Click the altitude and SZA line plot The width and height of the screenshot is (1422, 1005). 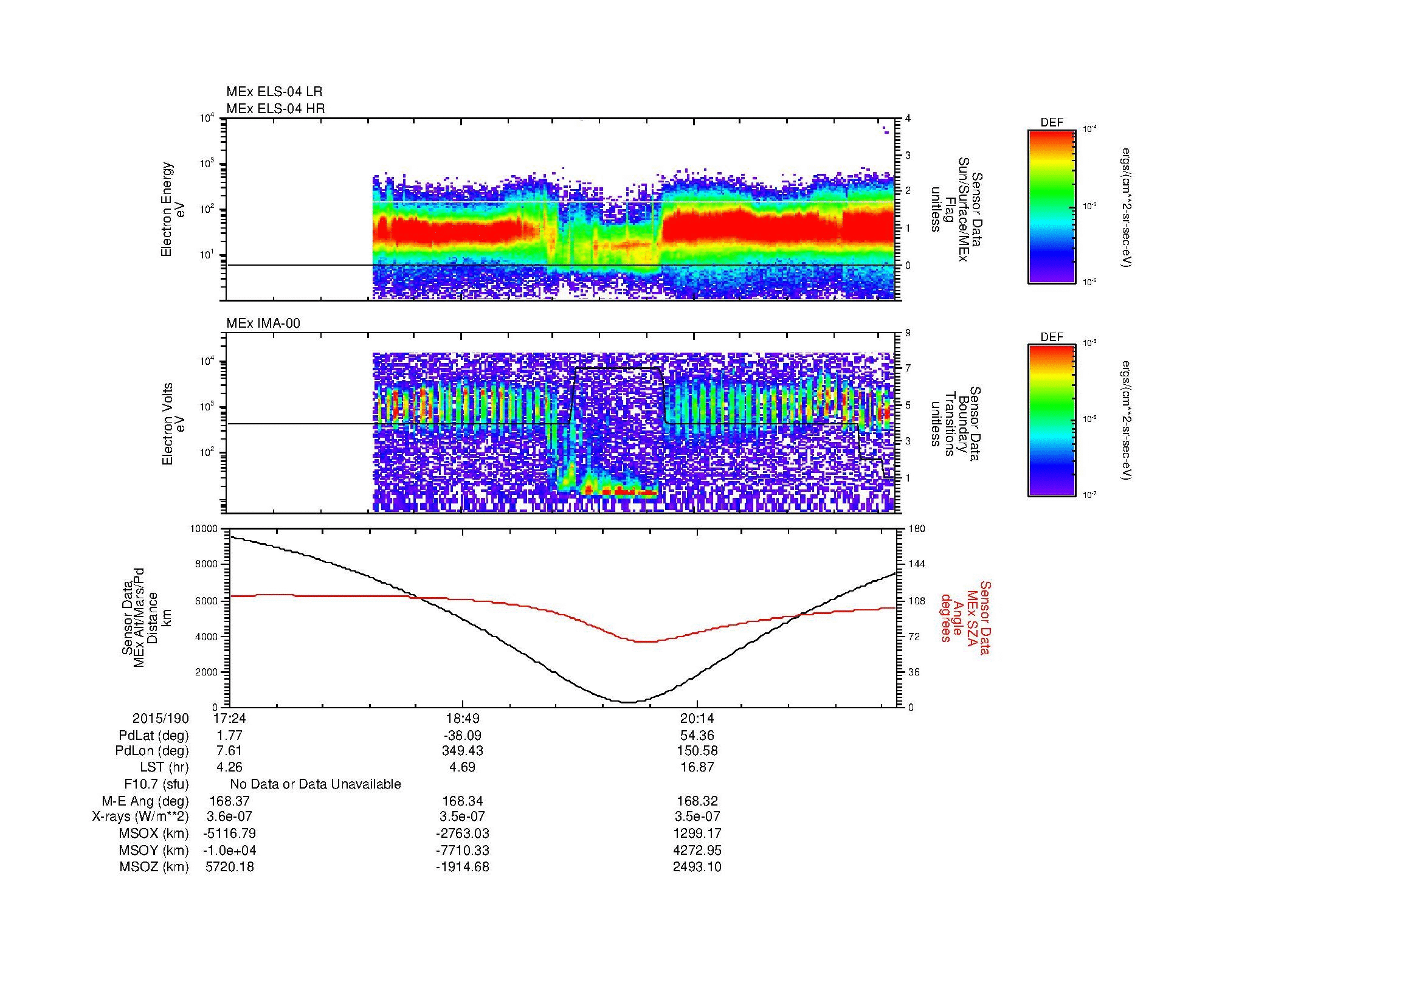pyautogui.click(x=564, y=617)
